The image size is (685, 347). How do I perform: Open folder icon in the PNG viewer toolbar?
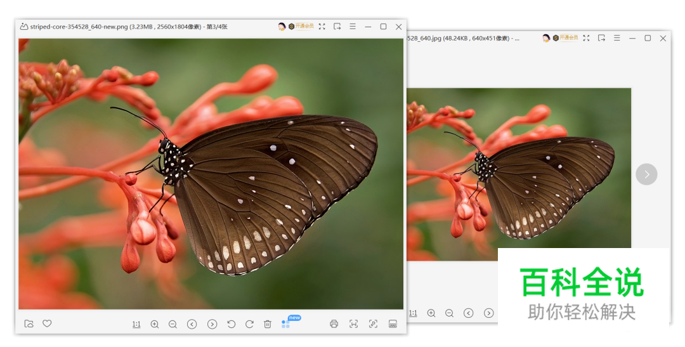(29, 324)
